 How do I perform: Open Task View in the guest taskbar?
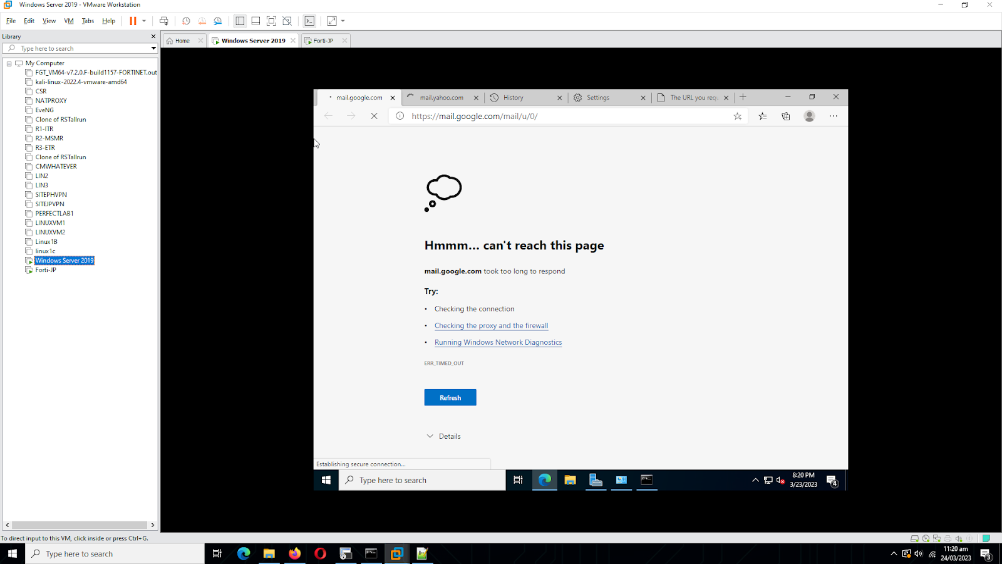tap(518, 480)
